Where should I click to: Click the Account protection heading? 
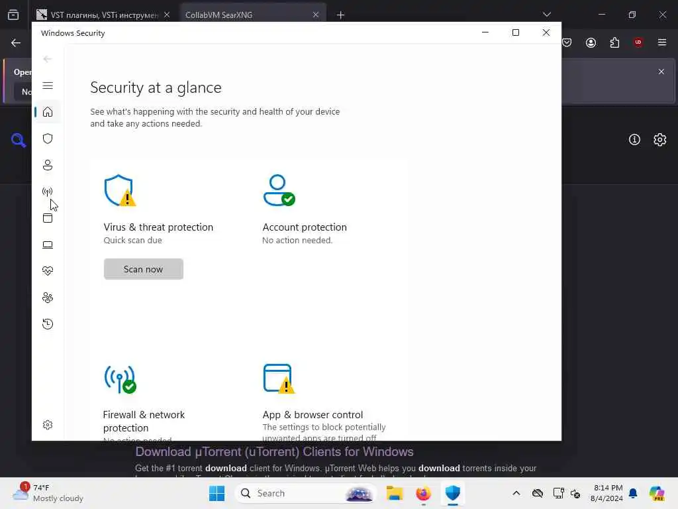[305, 227]
